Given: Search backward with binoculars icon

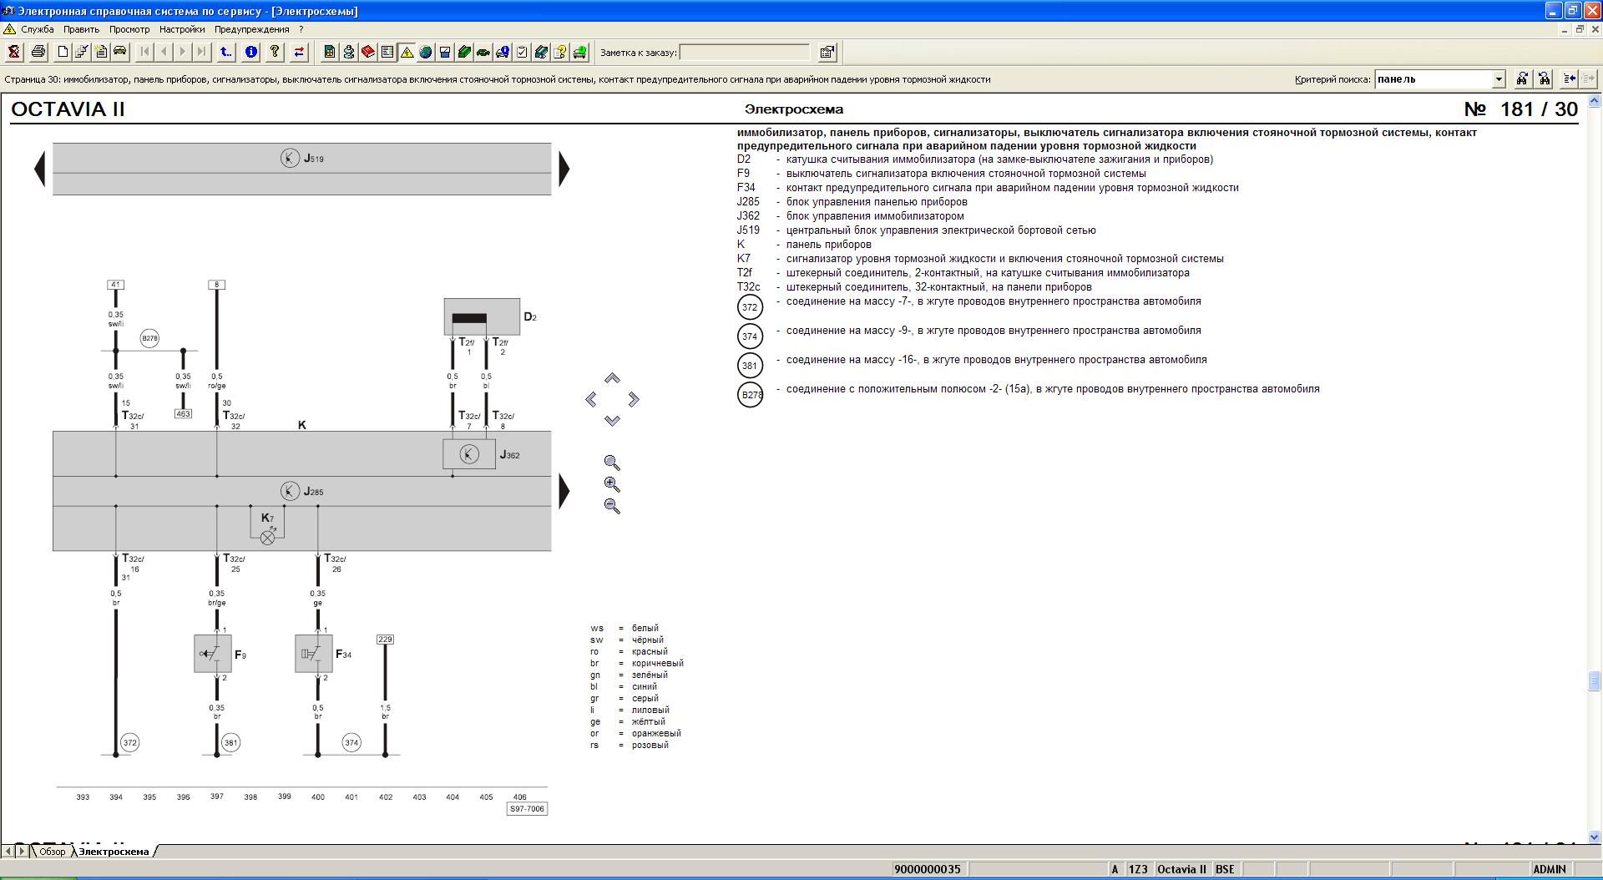Looking at the screenshot, I should coord(1544,78).
